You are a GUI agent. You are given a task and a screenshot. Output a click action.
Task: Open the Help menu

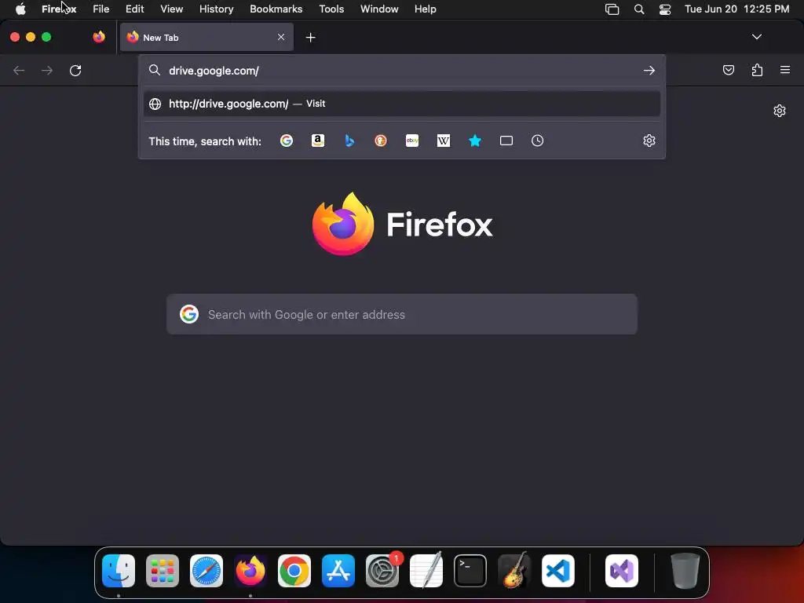[x=425, y=9]
